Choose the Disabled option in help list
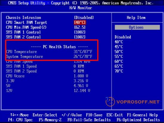 click(x=123, y=37)
